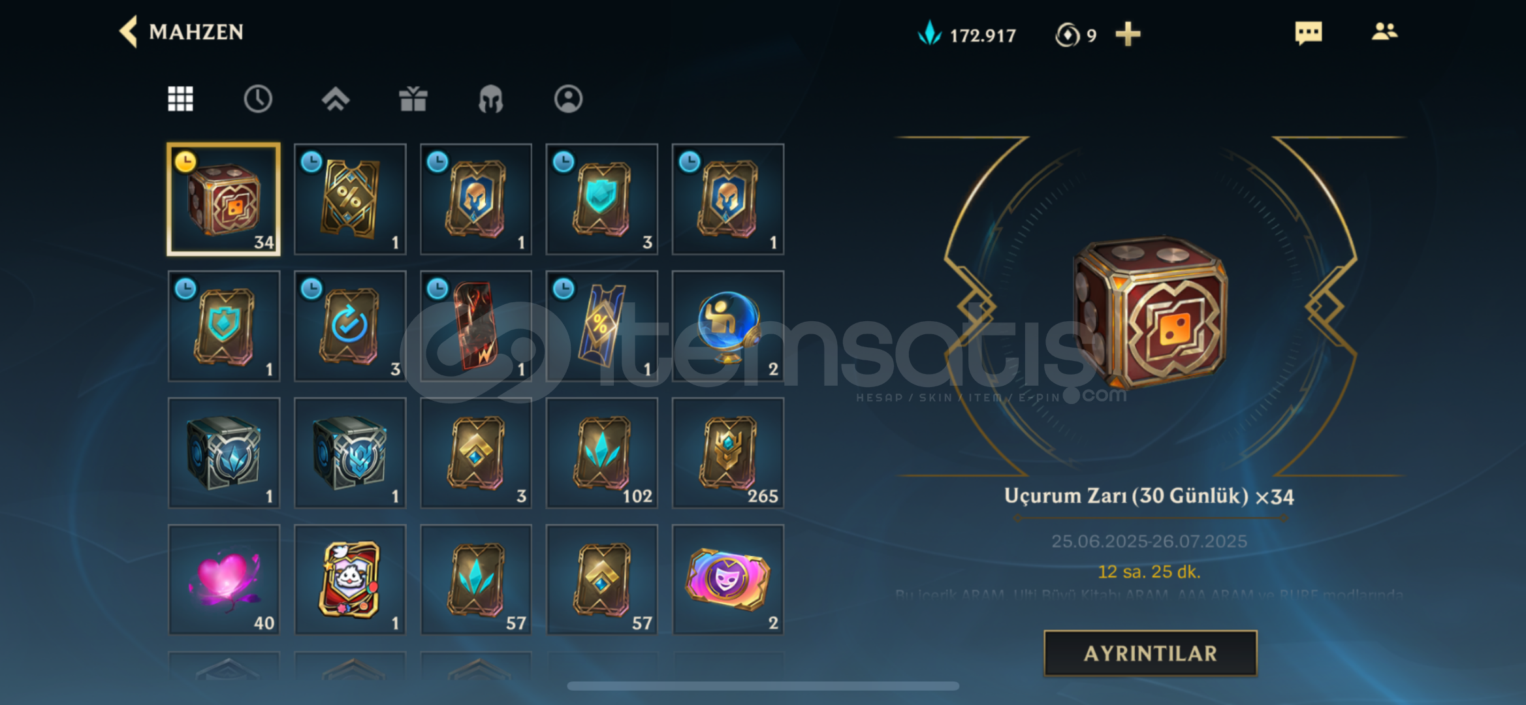Switch to the time-limited clock filter tab
Viewport: 1526px width, 705px height.
click(258, 99)
